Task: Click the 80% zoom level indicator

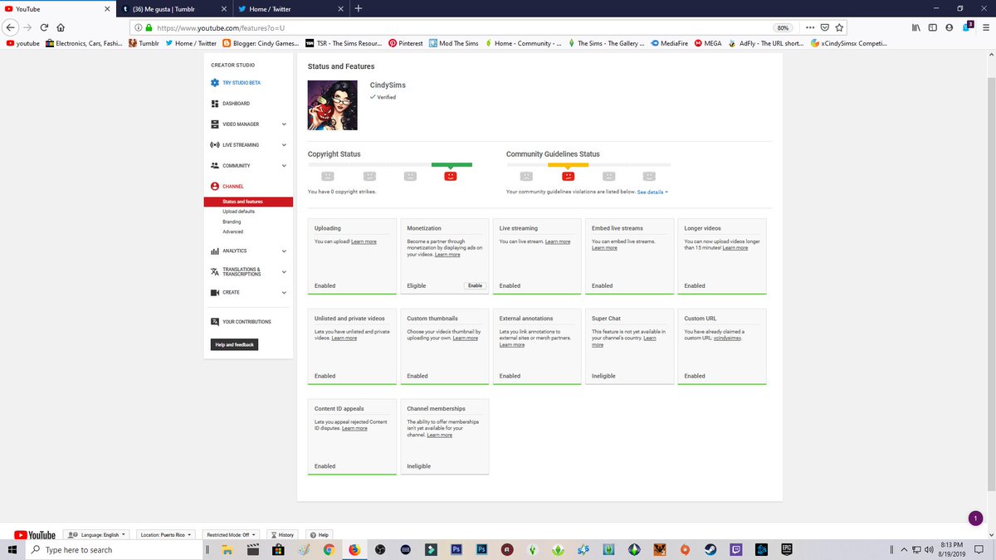Action: 783,27
